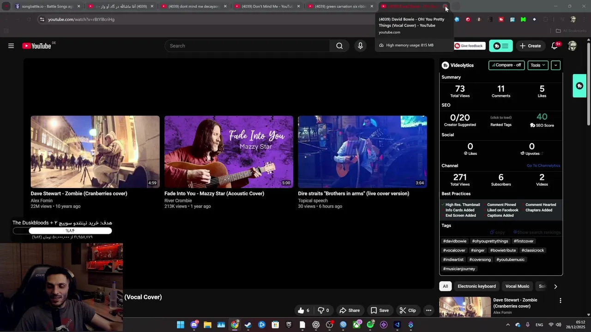Viewport: 591px width, 332px height.
Task: Switch to the songbattle.io browser tab
Action: coord(48,6)
